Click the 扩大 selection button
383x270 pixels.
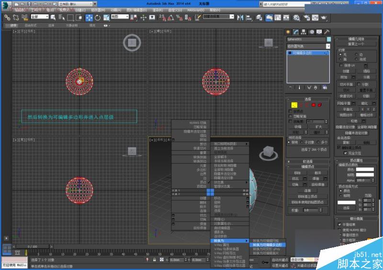(x=318, y=127)
